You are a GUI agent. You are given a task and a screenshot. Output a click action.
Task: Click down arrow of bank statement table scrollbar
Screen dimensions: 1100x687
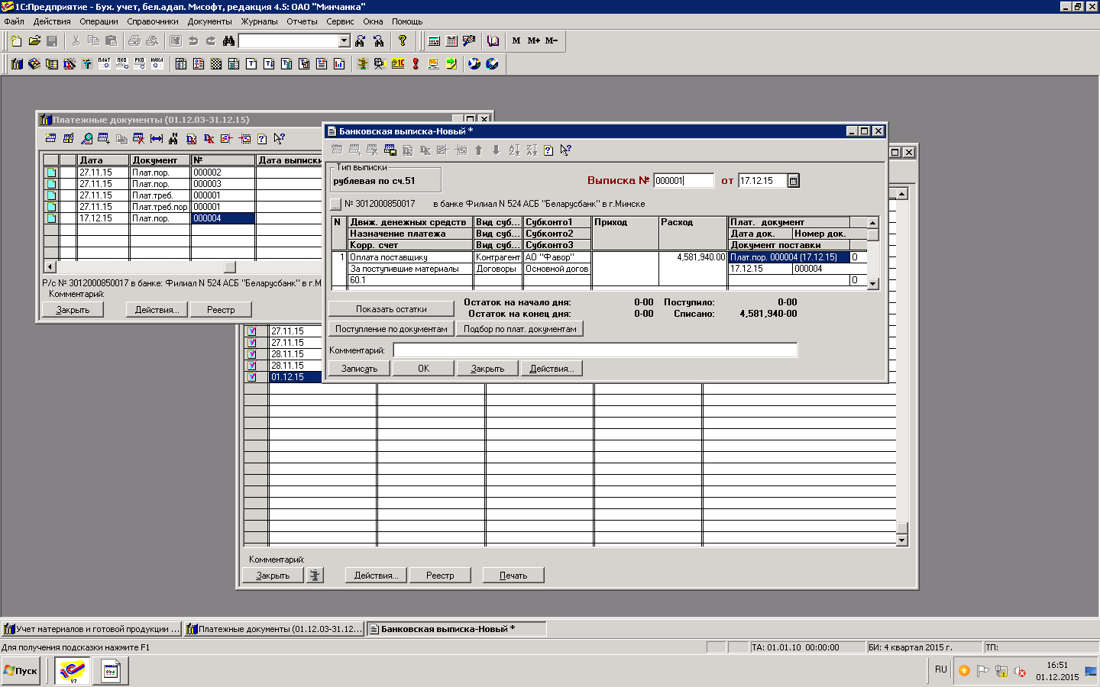point(872,283)
